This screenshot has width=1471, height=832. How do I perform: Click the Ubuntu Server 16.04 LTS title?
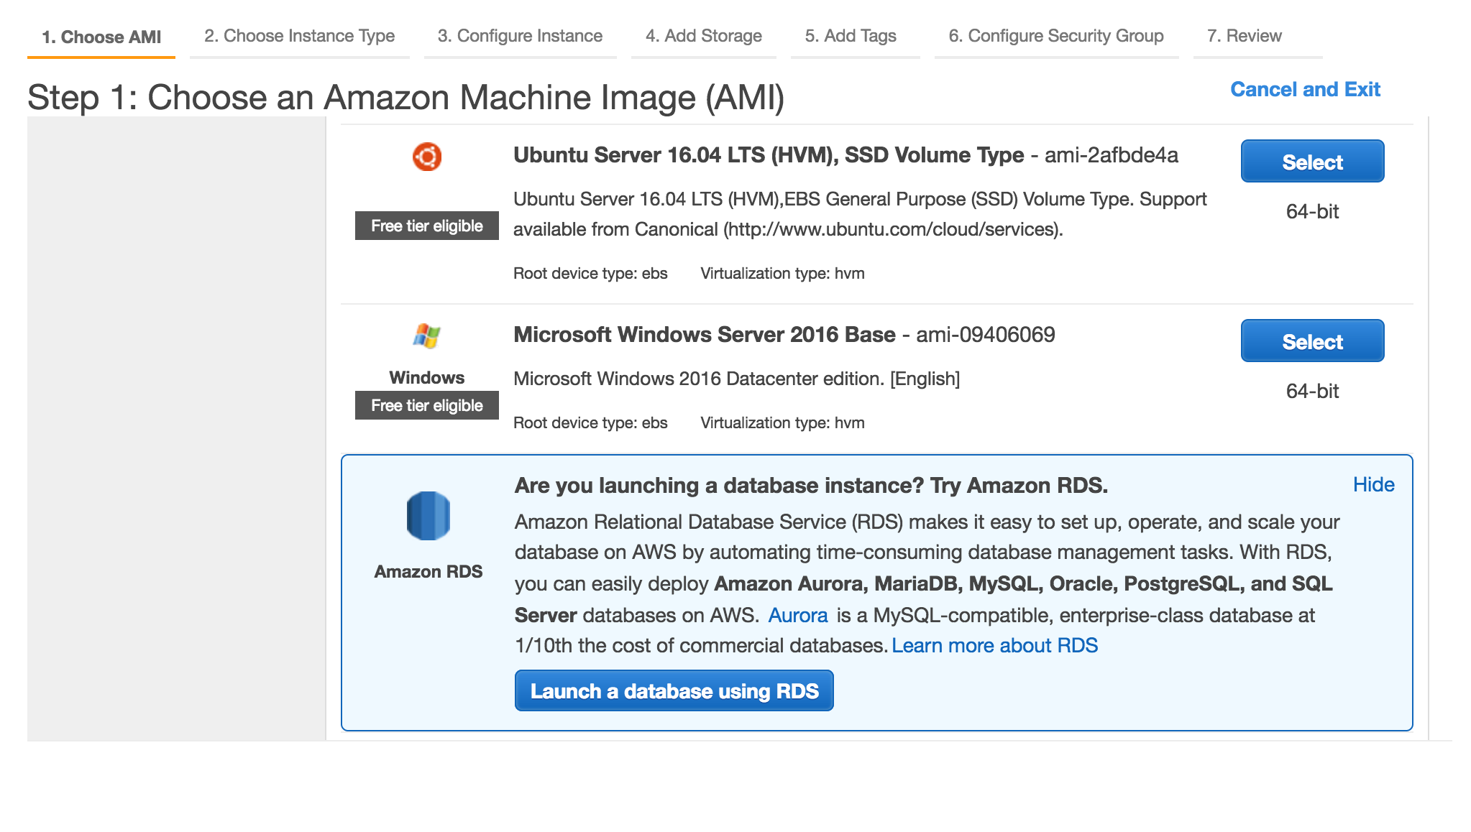(768, 156)
